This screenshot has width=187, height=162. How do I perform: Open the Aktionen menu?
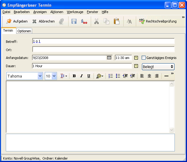(57, 12)
